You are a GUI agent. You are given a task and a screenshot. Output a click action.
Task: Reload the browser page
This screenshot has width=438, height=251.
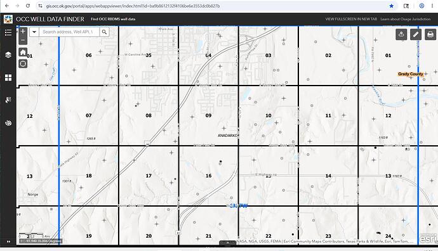point(28,6)
